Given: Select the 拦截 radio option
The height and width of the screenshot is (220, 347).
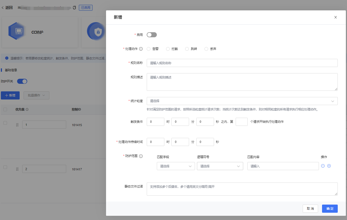Looking at the screenshot, I should click(168, 49).
